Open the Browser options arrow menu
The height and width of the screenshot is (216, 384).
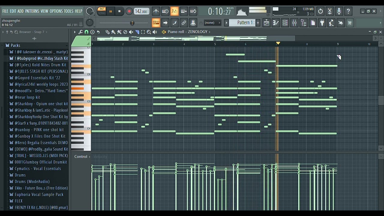pyautogui.click(x=3, y=32)
